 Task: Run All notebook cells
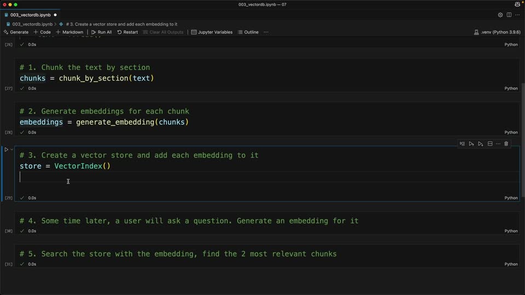tap(102, 32)
